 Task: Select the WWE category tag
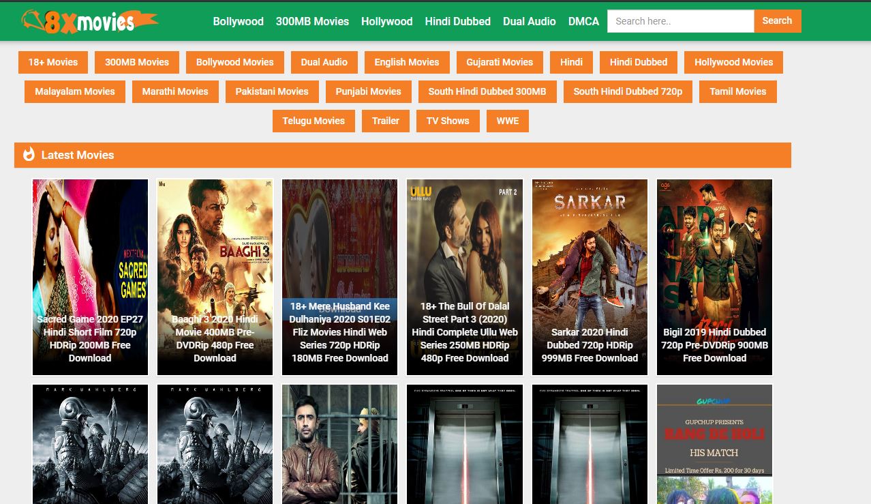click(x=508, y=121)
